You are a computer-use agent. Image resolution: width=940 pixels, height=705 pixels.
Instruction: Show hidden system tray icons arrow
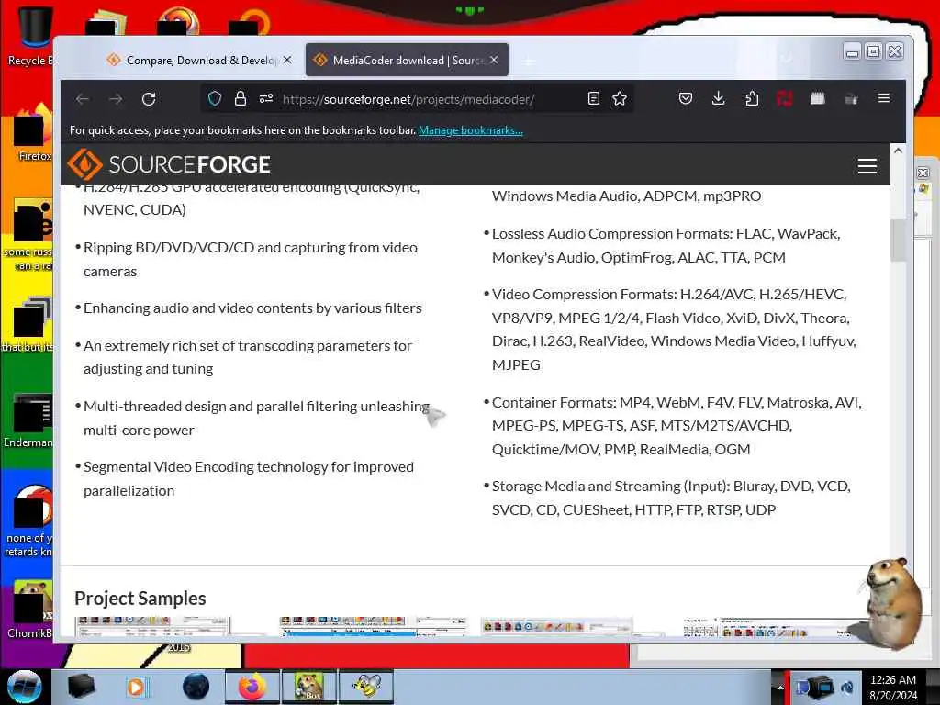780,688
